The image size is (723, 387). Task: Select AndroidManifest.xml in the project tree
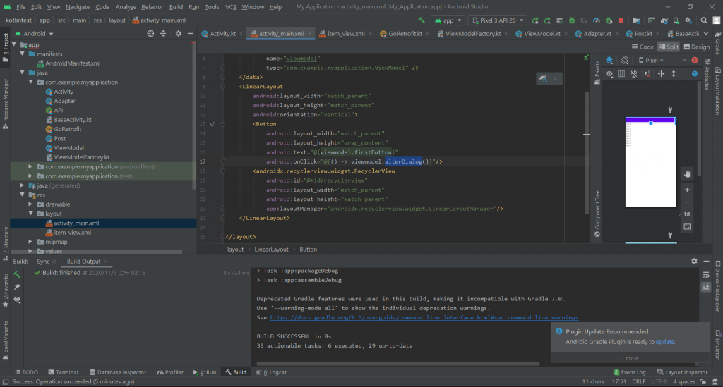point(73,63)
